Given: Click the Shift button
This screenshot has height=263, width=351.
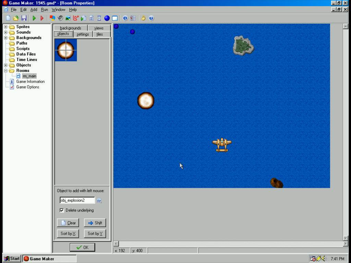Looking at the screenshot, I should pyautogui.click(x=95, y=223).
